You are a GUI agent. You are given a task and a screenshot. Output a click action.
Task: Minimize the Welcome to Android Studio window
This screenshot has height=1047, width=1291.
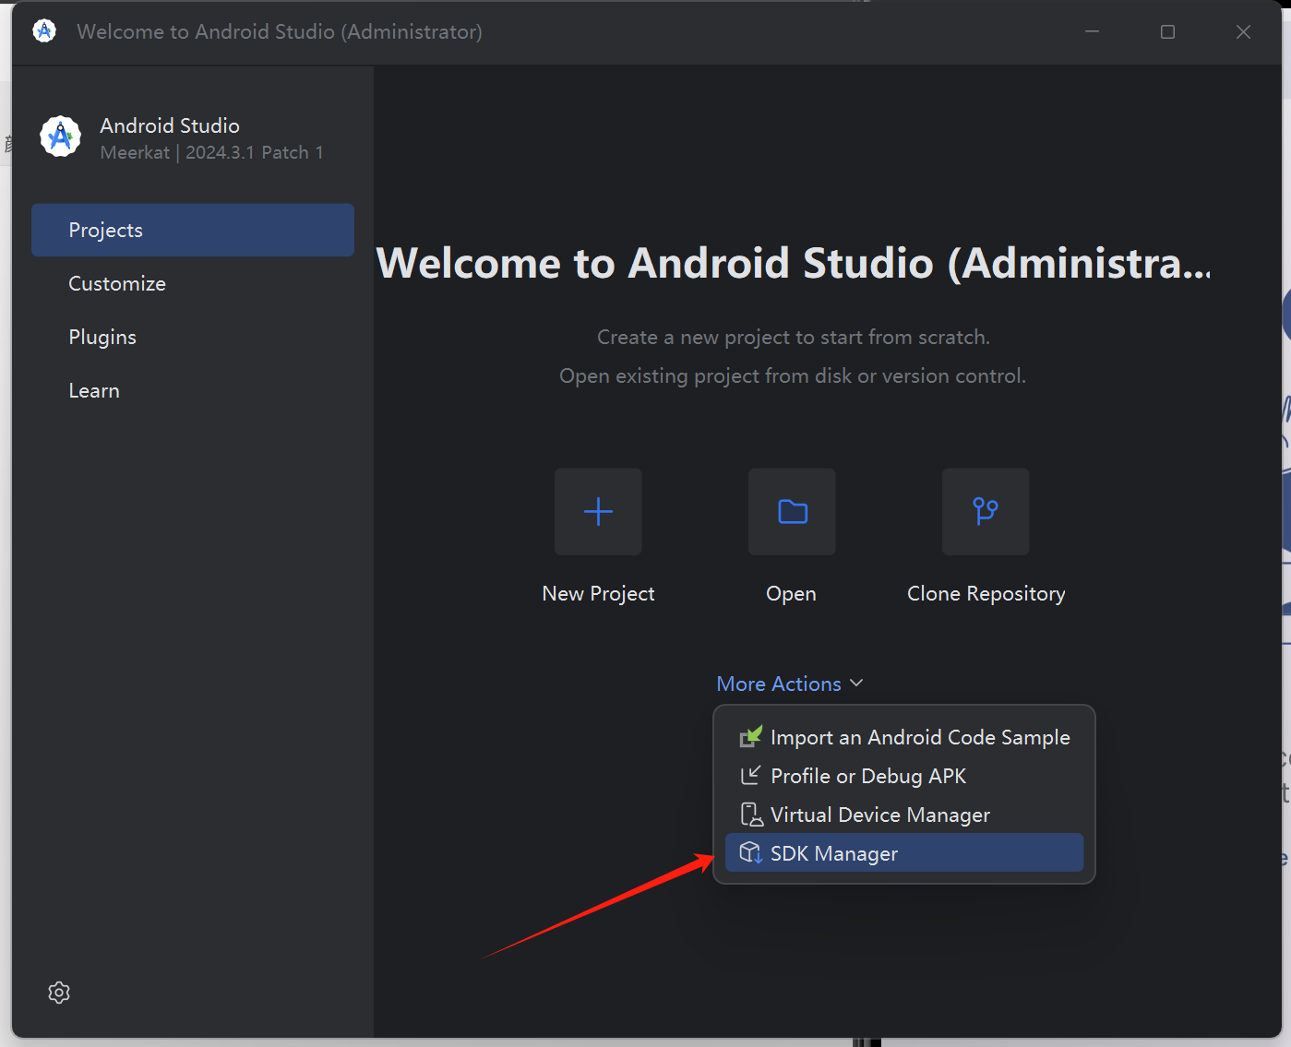[1092, 31]
